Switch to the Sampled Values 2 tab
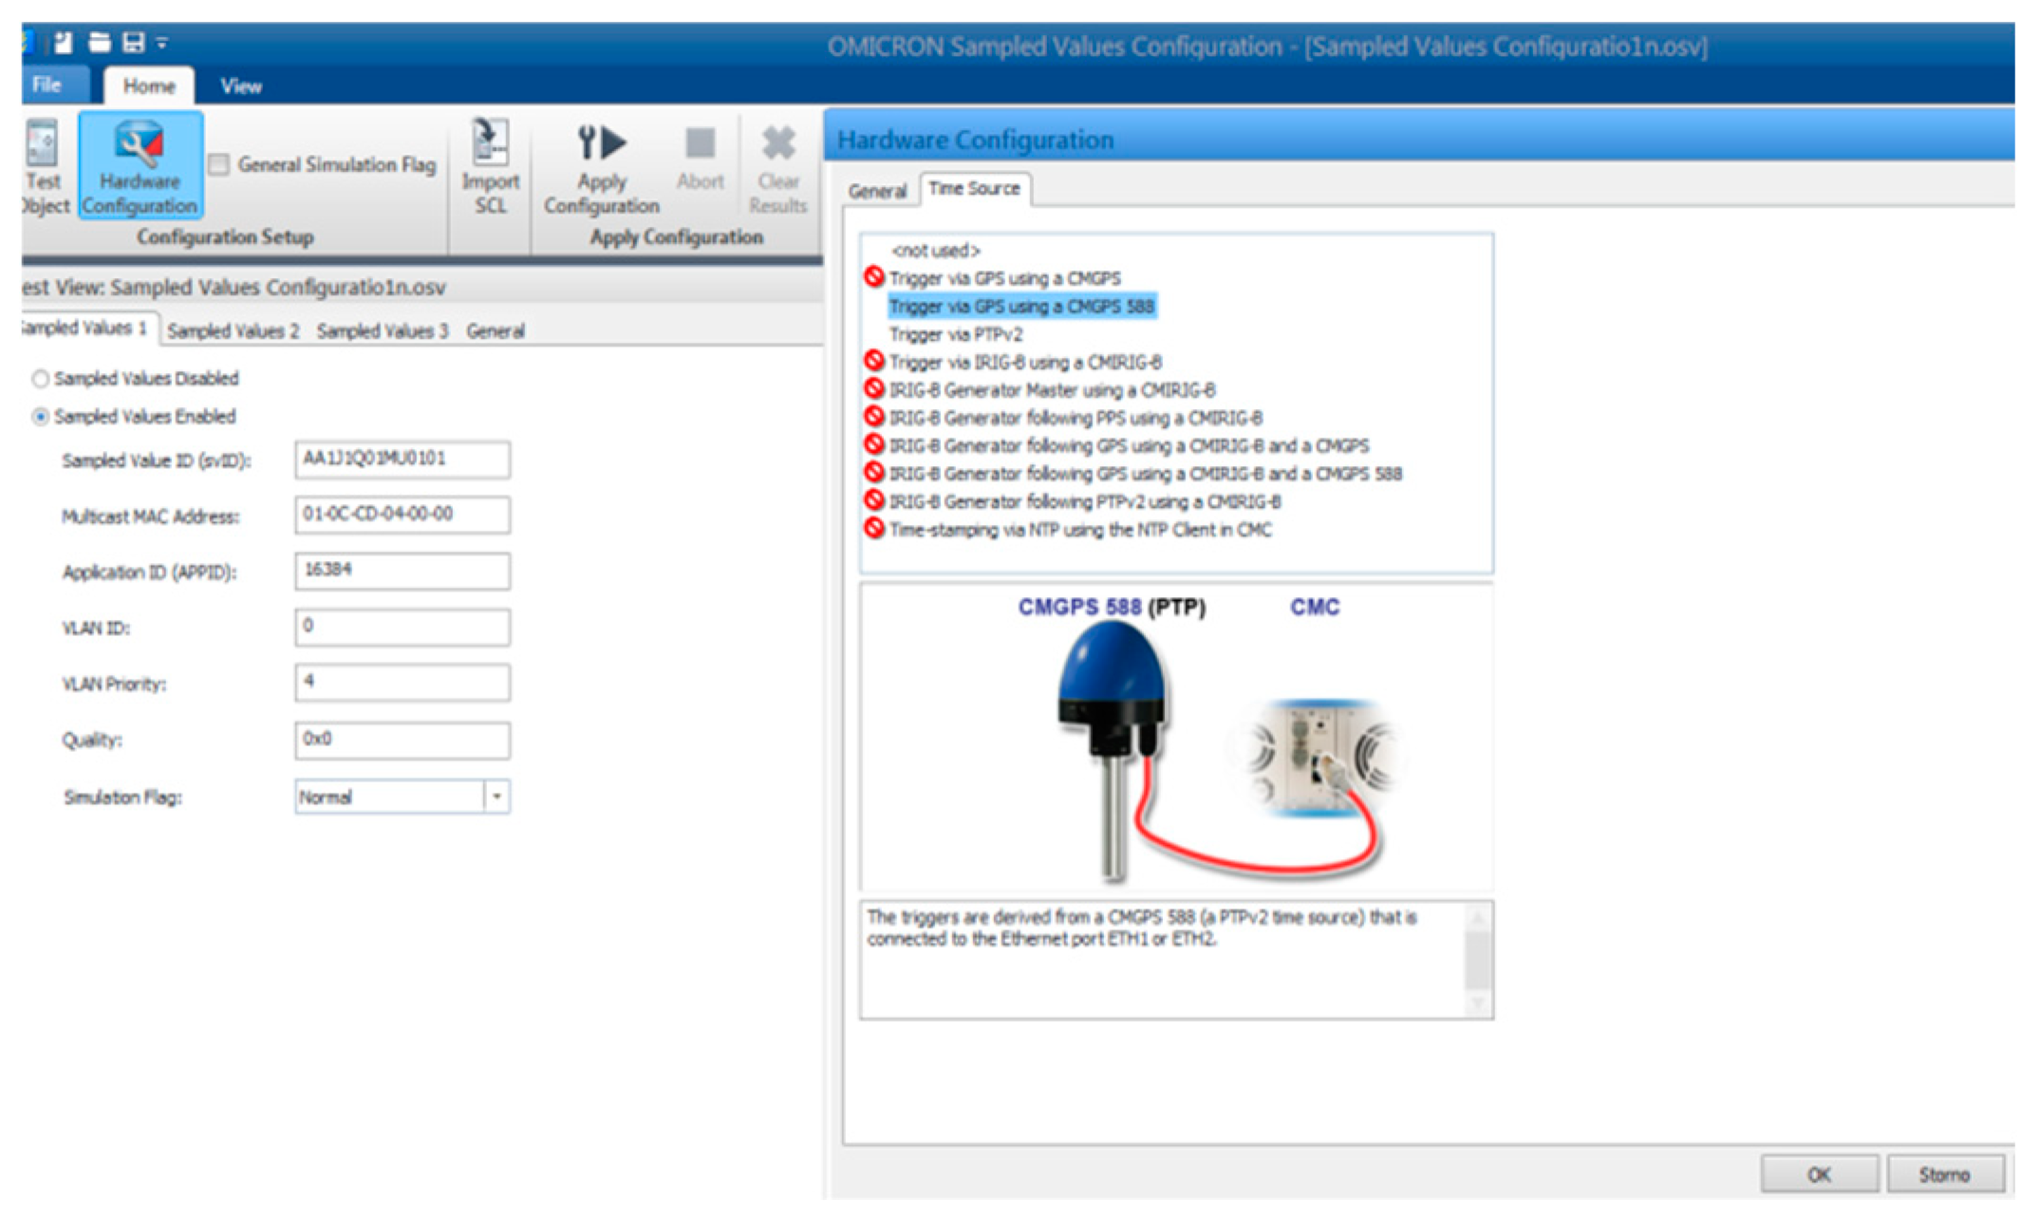Image resolution: width=2040 pixels, height=1220 pixels. click(233, 331)
